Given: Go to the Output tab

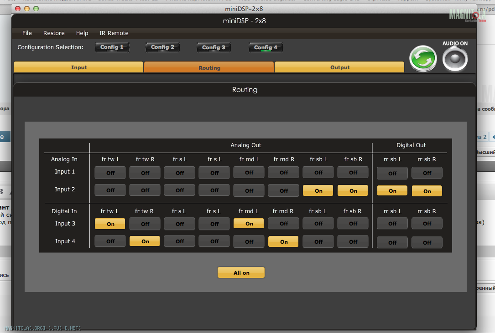Looking at the screenshot, I should point(340,67).
